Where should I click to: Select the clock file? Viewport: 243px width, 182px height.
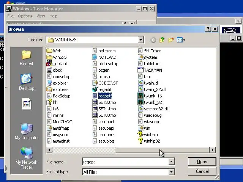pyautogui.click(x=54, y=70)
